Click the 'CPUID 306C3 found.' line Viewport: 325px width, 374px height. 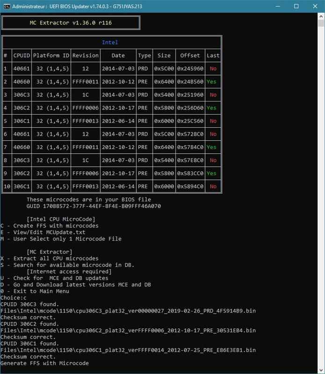click(x=29, y=305)
